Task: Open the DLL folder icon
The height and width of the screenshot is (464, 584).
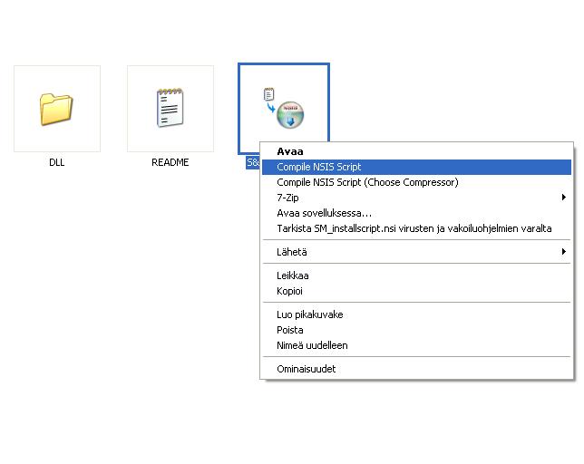Action: click(56, 108)
